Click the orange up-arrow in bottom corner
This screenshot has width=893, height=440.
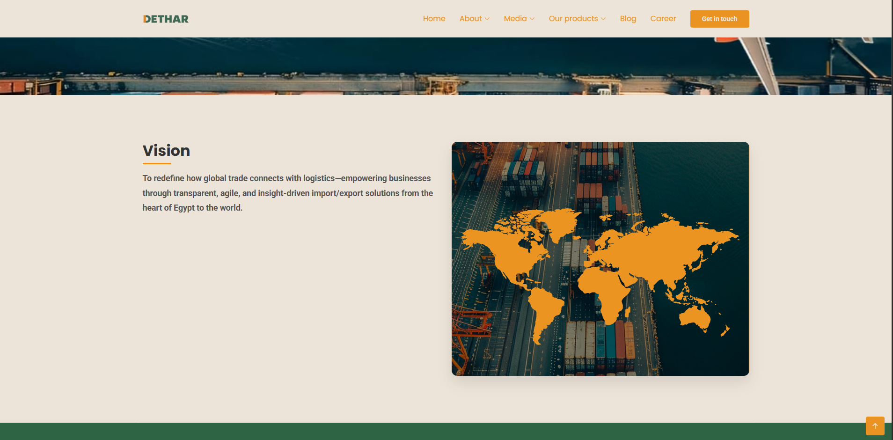click(875, 426)
